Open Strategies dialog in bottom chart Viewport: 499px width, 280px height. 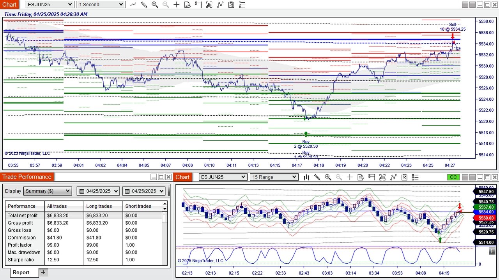[393, 177]
